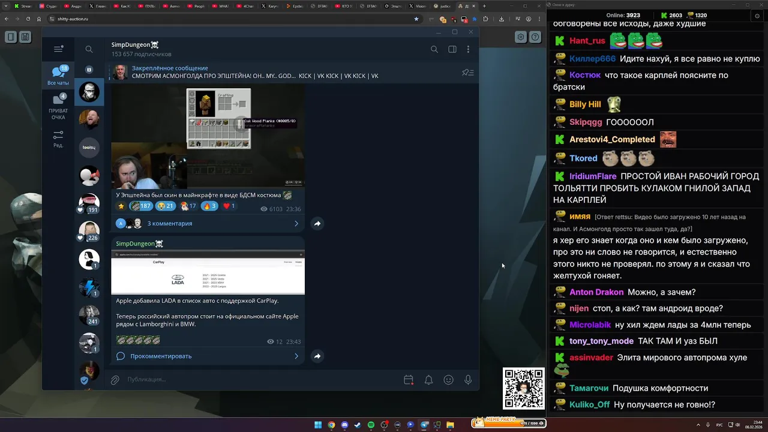This screenshot has width=768, height=432.
Task: Click the browser back arrow
Action: 7,19
